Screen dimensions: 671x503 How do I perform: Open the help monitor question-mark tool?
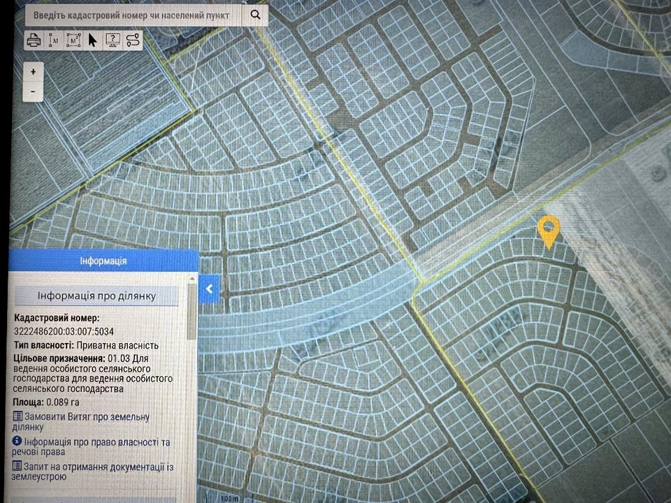click(113, 41)
